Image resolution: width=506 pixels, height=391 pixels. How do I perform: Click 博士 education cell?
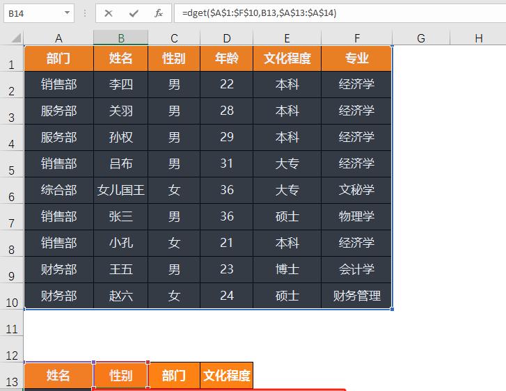(x=287, y=270)
